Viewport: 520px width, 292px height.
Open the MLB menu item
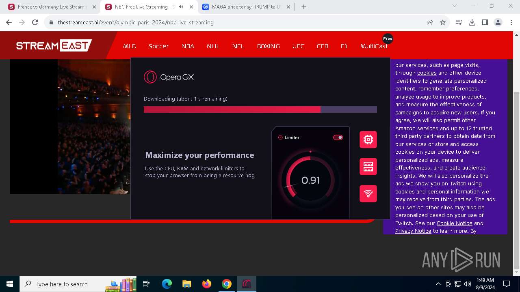click(130, 46)
